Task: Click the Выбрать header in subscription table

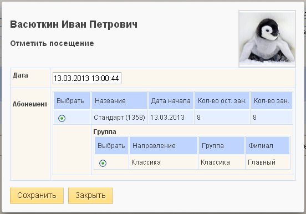Action: click(x=72, y=101)
